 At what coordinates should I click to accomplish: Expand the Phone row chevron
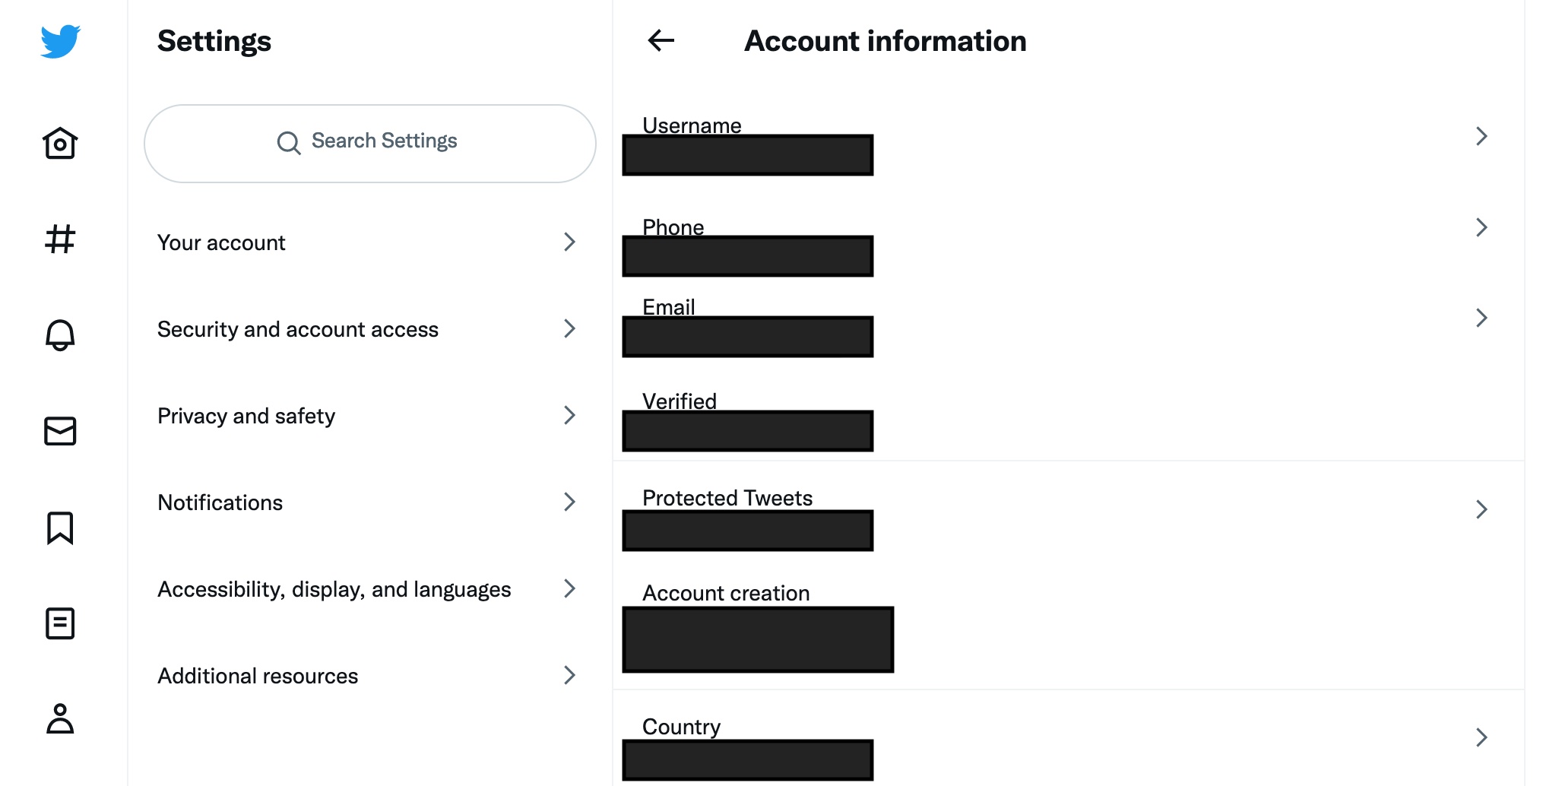(1481, 227)
